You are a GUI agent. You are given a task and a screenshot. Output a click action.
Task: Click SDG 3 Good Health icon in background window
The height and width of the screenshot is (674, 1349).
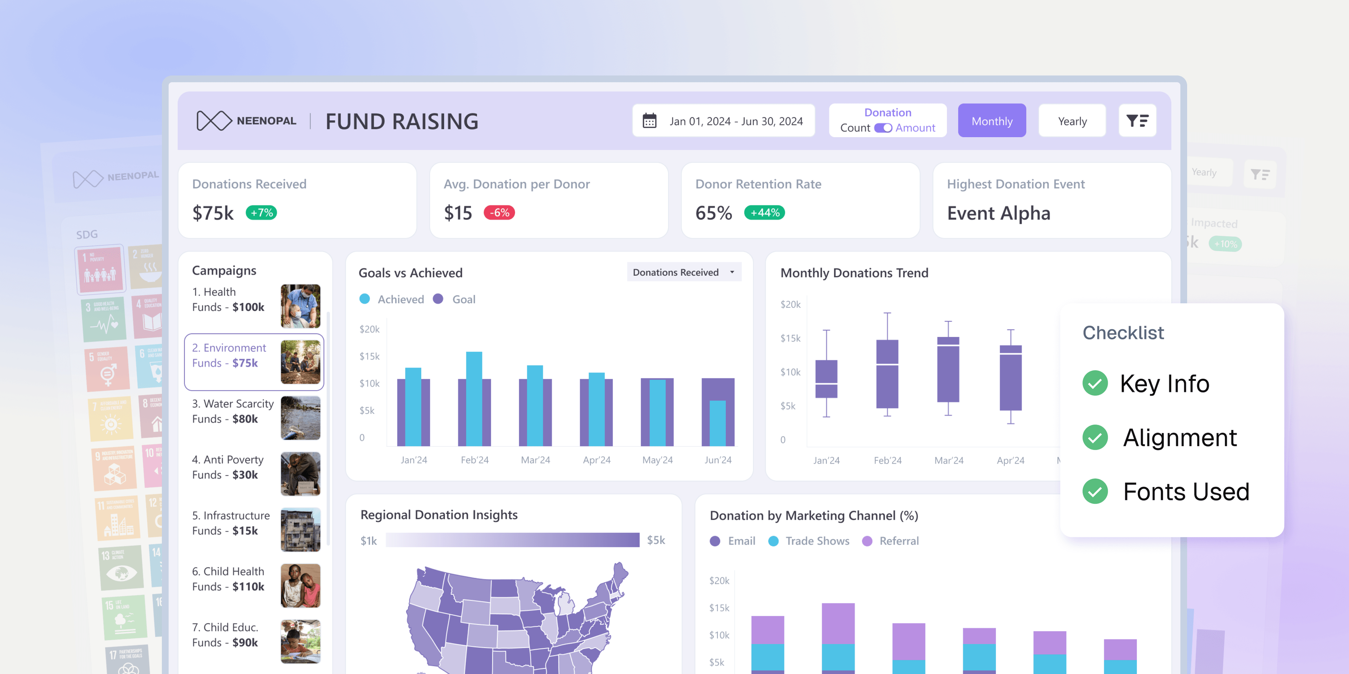pyautogui.click(x=104, y=320)
